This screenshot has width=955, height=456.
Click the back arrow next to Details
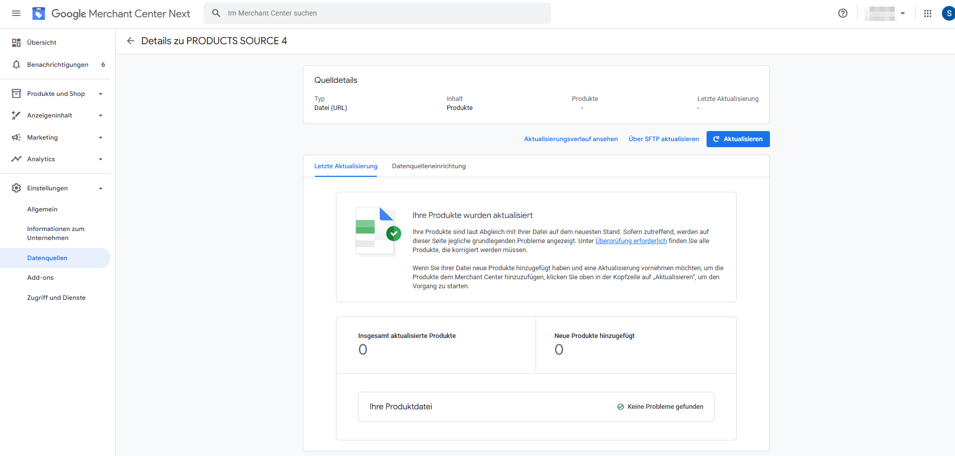pyautogui.click(x=131, y=41)
